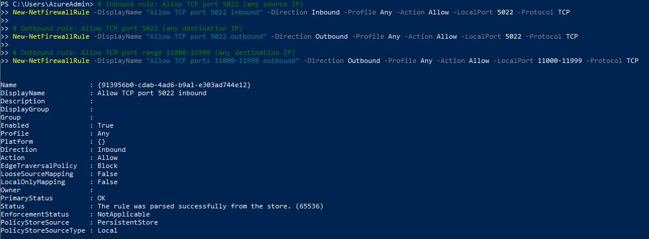The image size is (649, 239).
Task: Click the -Direction Outbound parameter in second command
Action: 310,36
